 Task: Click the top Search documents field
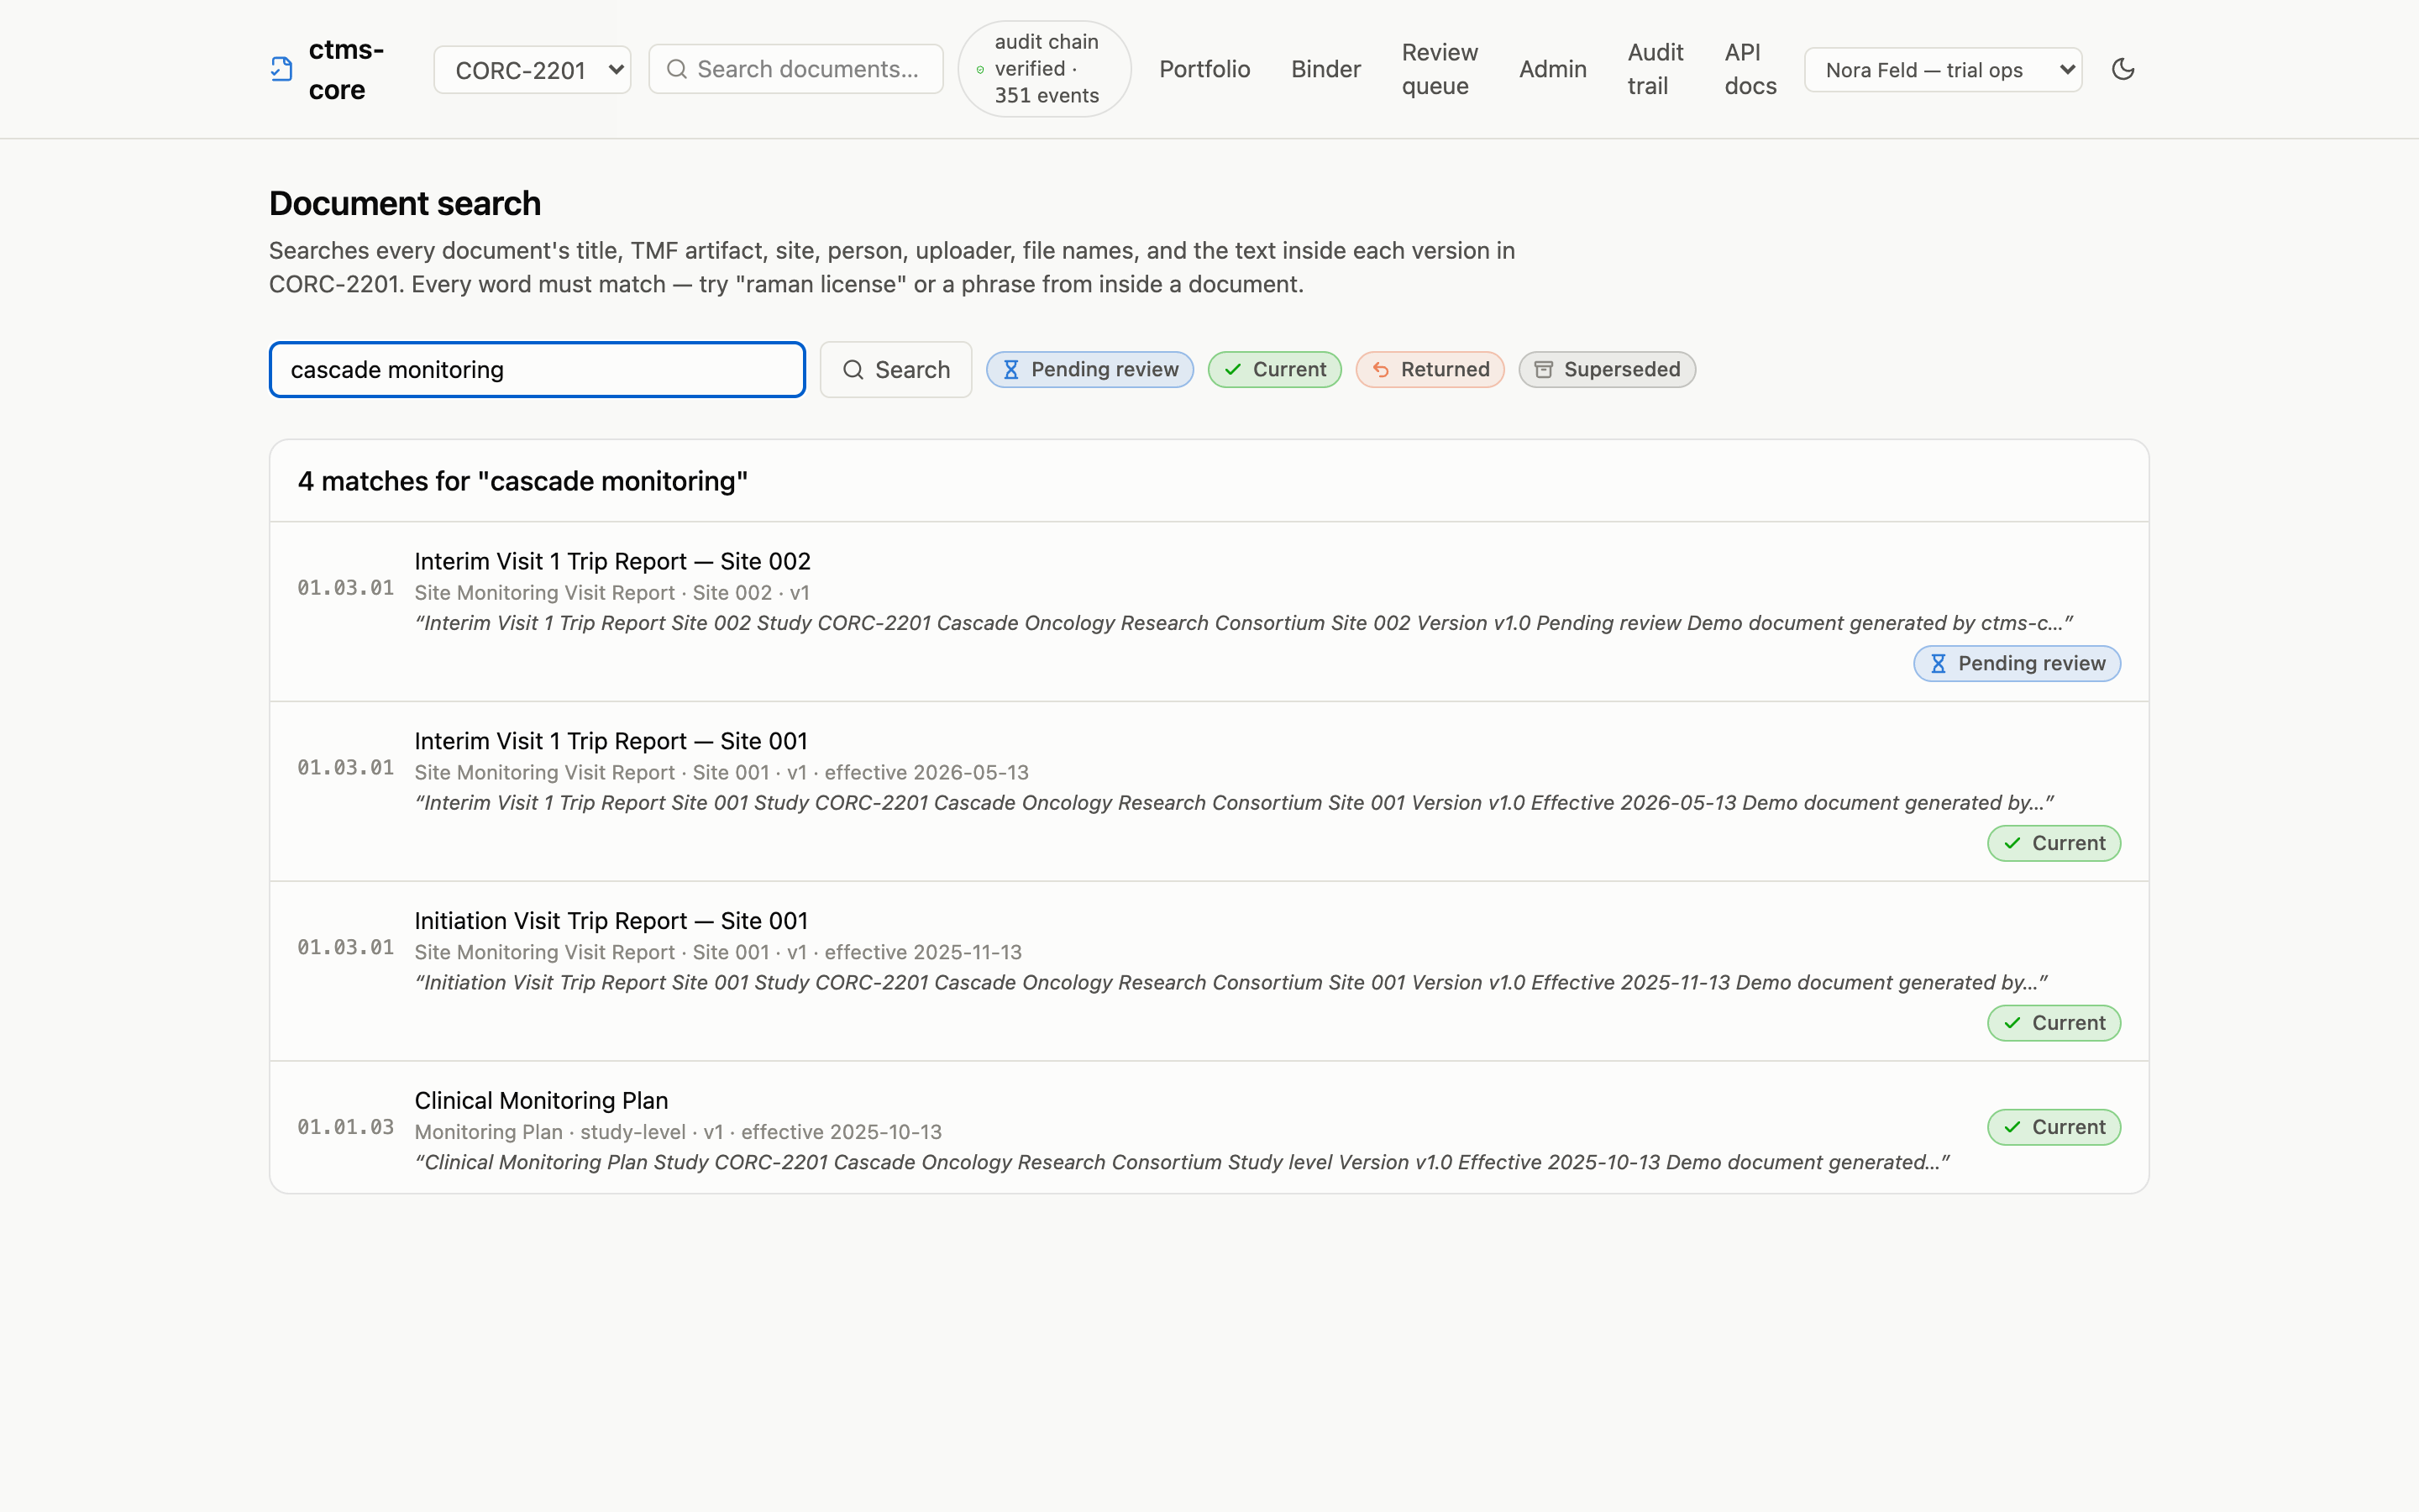tap(795, 69)
